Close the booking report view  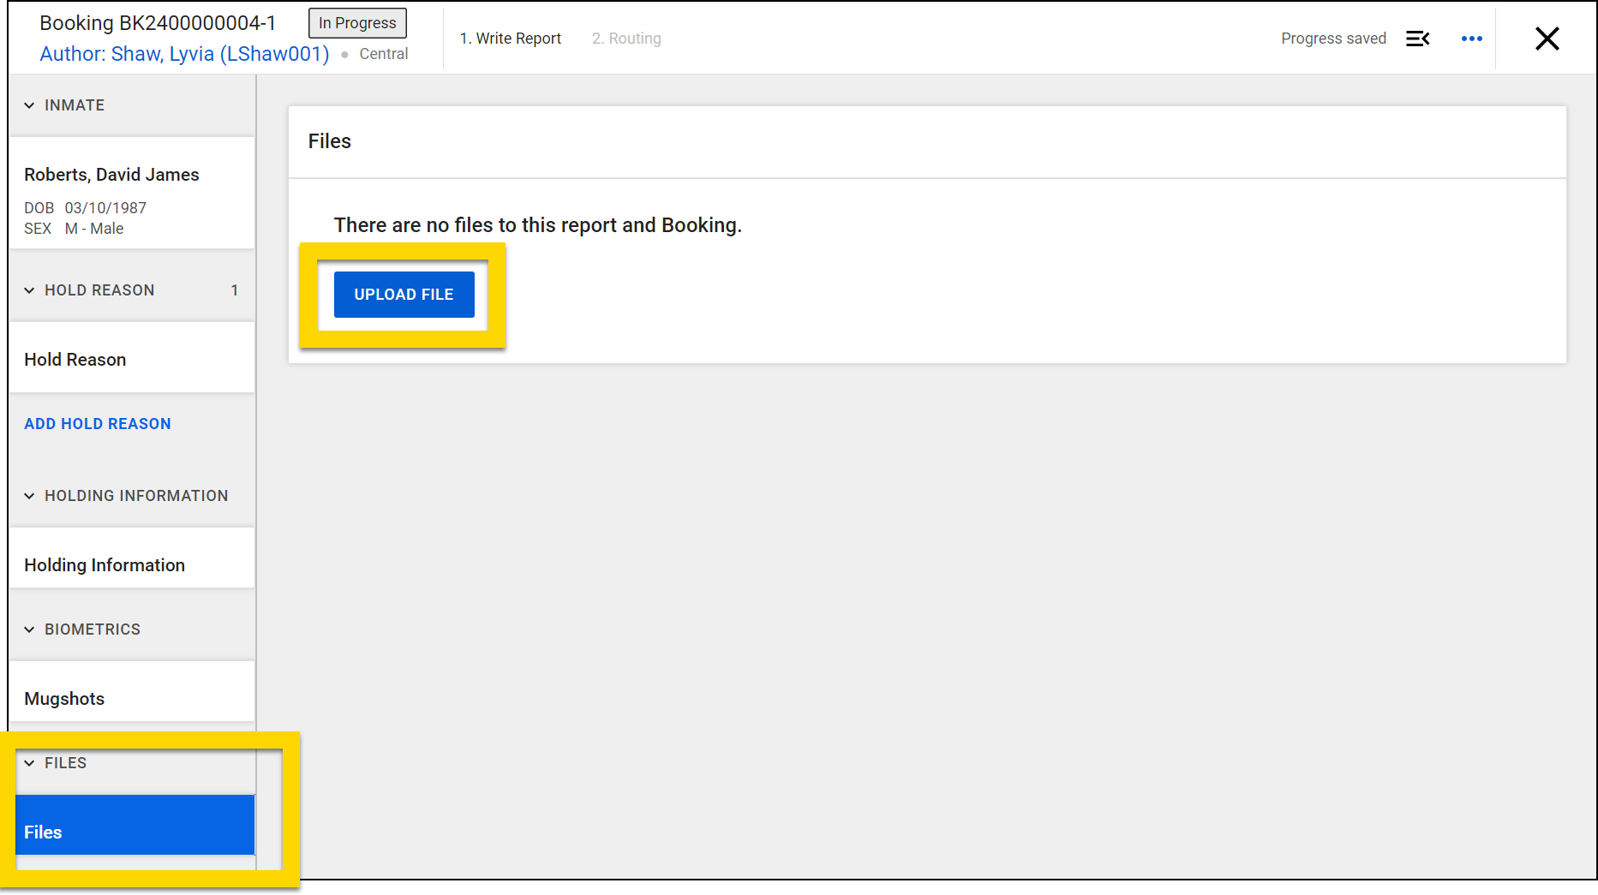(x=1547, y=38)
